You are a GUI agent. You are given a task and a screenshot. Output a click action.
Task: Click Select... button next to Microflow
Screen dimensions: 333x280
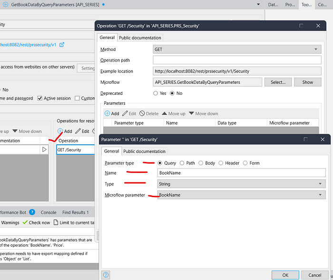point(278,82)
